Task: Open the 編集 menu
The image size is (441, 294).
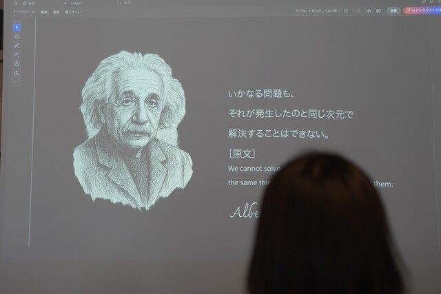Action: 44,12
